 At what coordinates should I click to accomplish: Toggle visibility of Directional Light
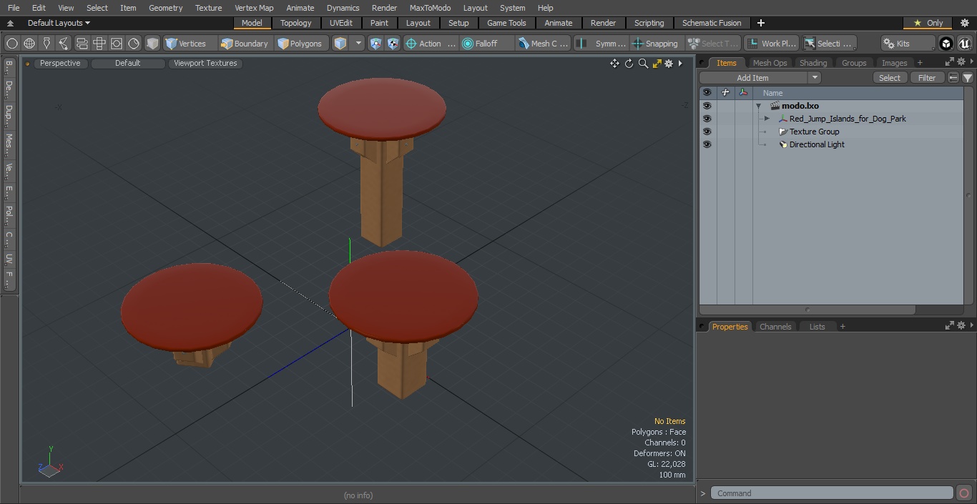707,144
